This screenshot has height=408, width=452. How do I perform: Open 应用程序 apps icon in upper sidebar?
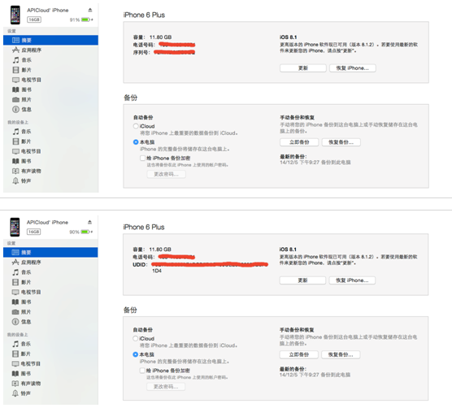pyautogui.click(x=15, y=50)
